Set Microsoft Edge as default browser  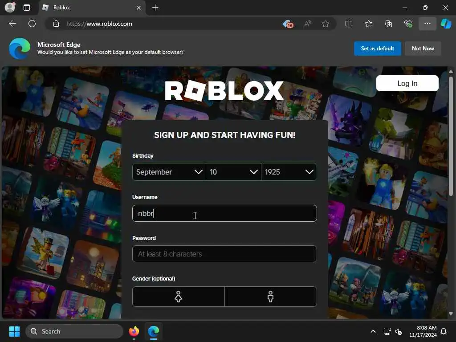pyautogui.click(x=378, y=49)
